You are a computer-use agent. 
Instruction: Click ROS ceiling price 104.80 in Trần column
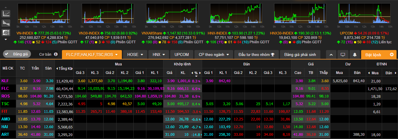click(35, 96)
